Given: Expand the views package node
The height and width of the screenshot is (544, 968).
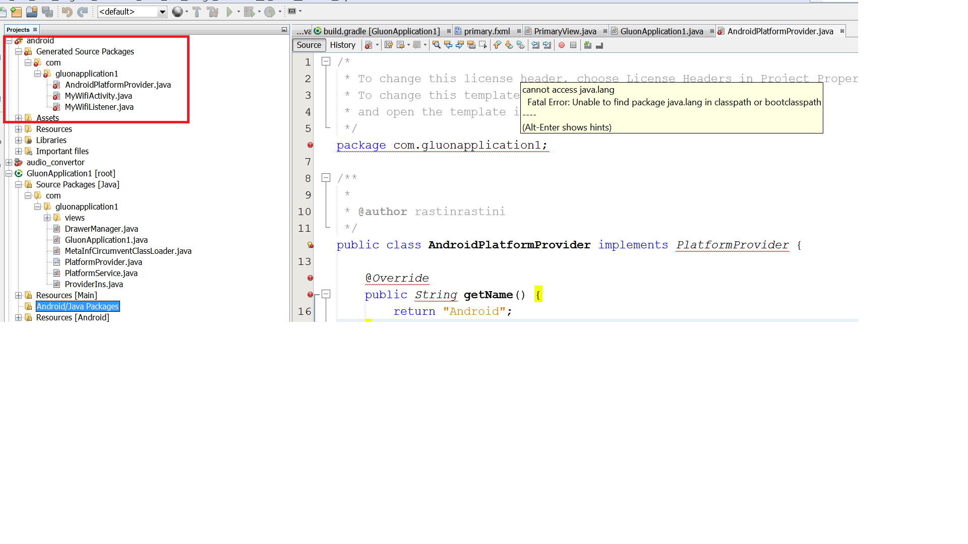Looking at the screenshot, I should (47, 218).
